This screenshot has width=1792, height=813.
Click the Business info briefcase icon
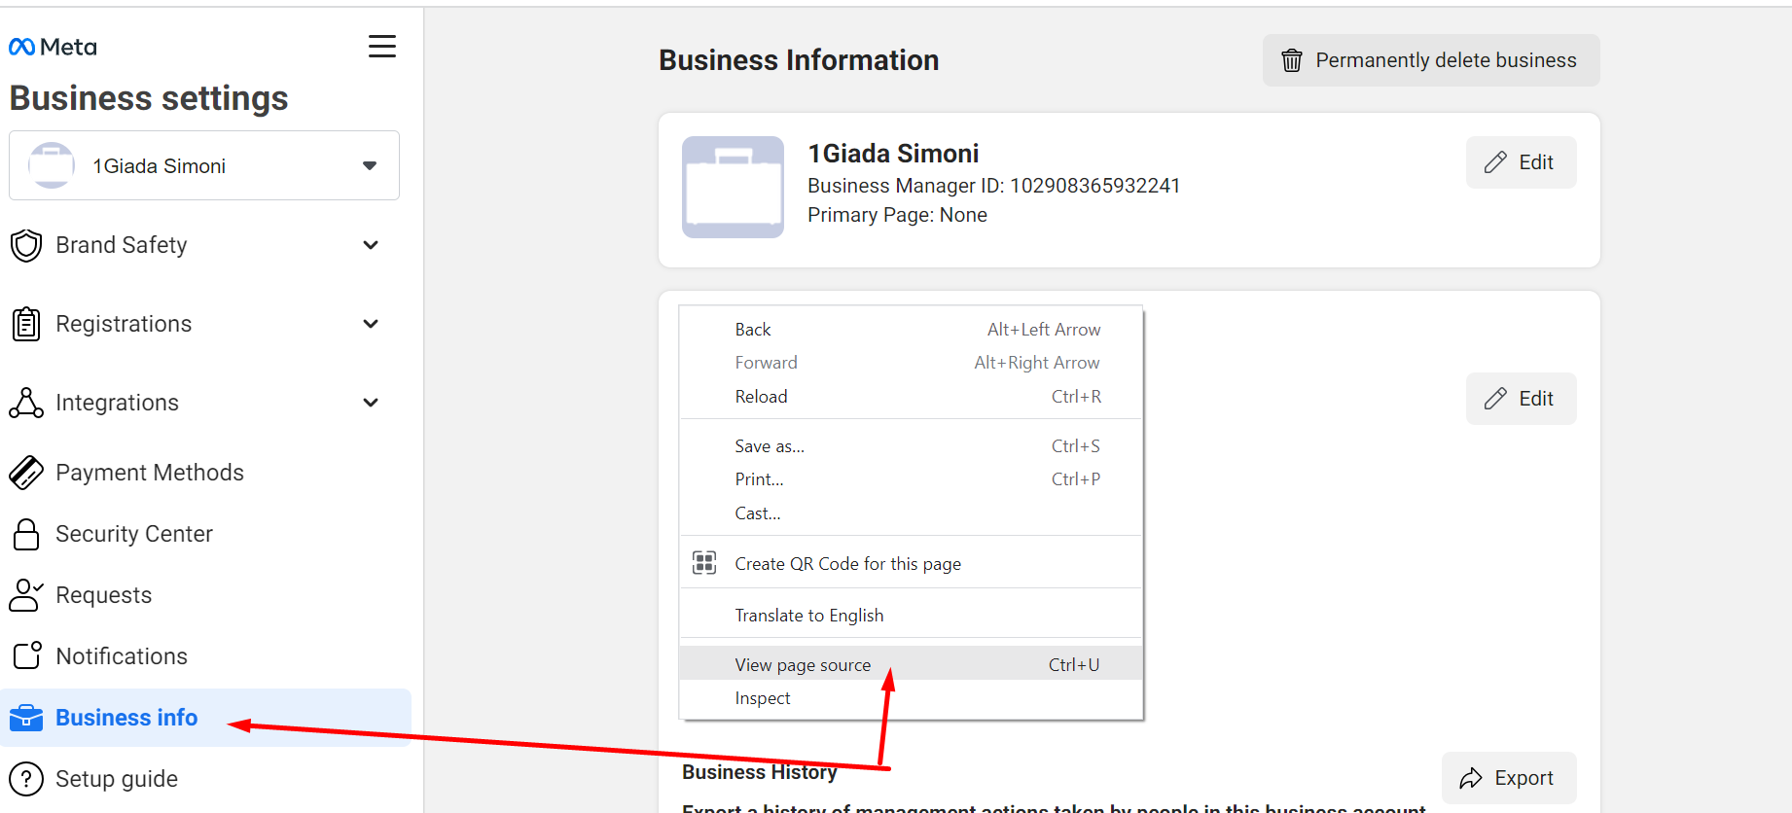pyautogui.click(x=26, y=718)
